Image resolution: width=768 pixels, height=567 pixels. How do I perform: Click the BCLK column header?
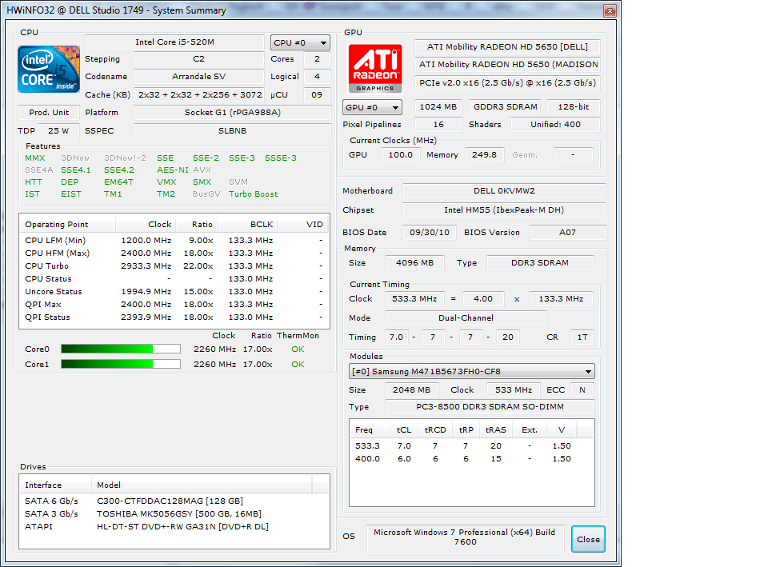point(247,224)
